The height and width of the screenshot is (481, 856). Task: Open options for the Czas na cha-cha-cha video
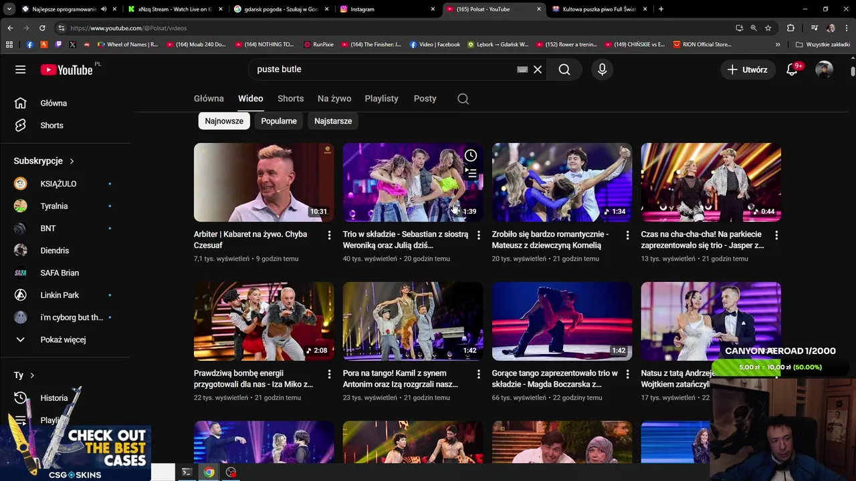pyautogui.click(x=776, y=235)
